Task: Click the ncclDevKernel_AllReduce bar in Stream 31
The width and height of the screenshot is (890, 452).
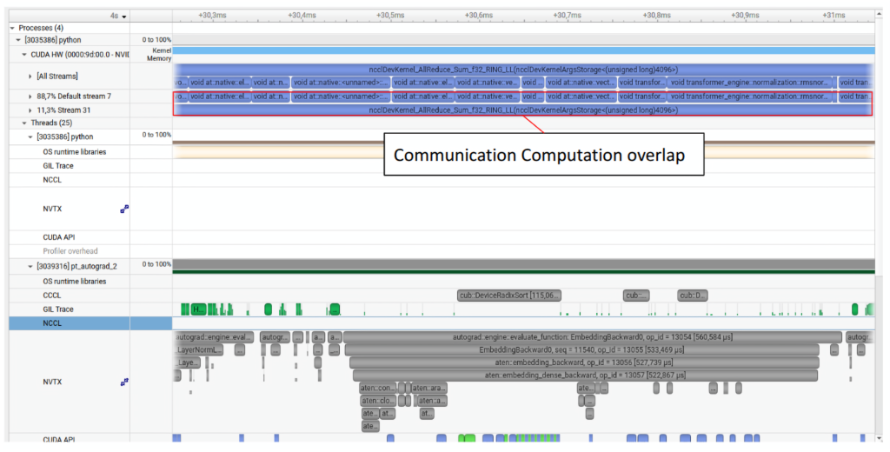Action: tap(522, 110)
